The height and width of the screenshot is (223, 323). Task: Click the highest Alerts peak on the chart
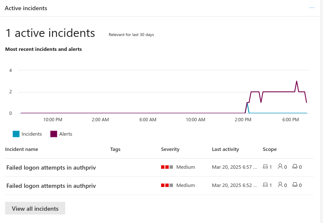[x=297, y=81]
